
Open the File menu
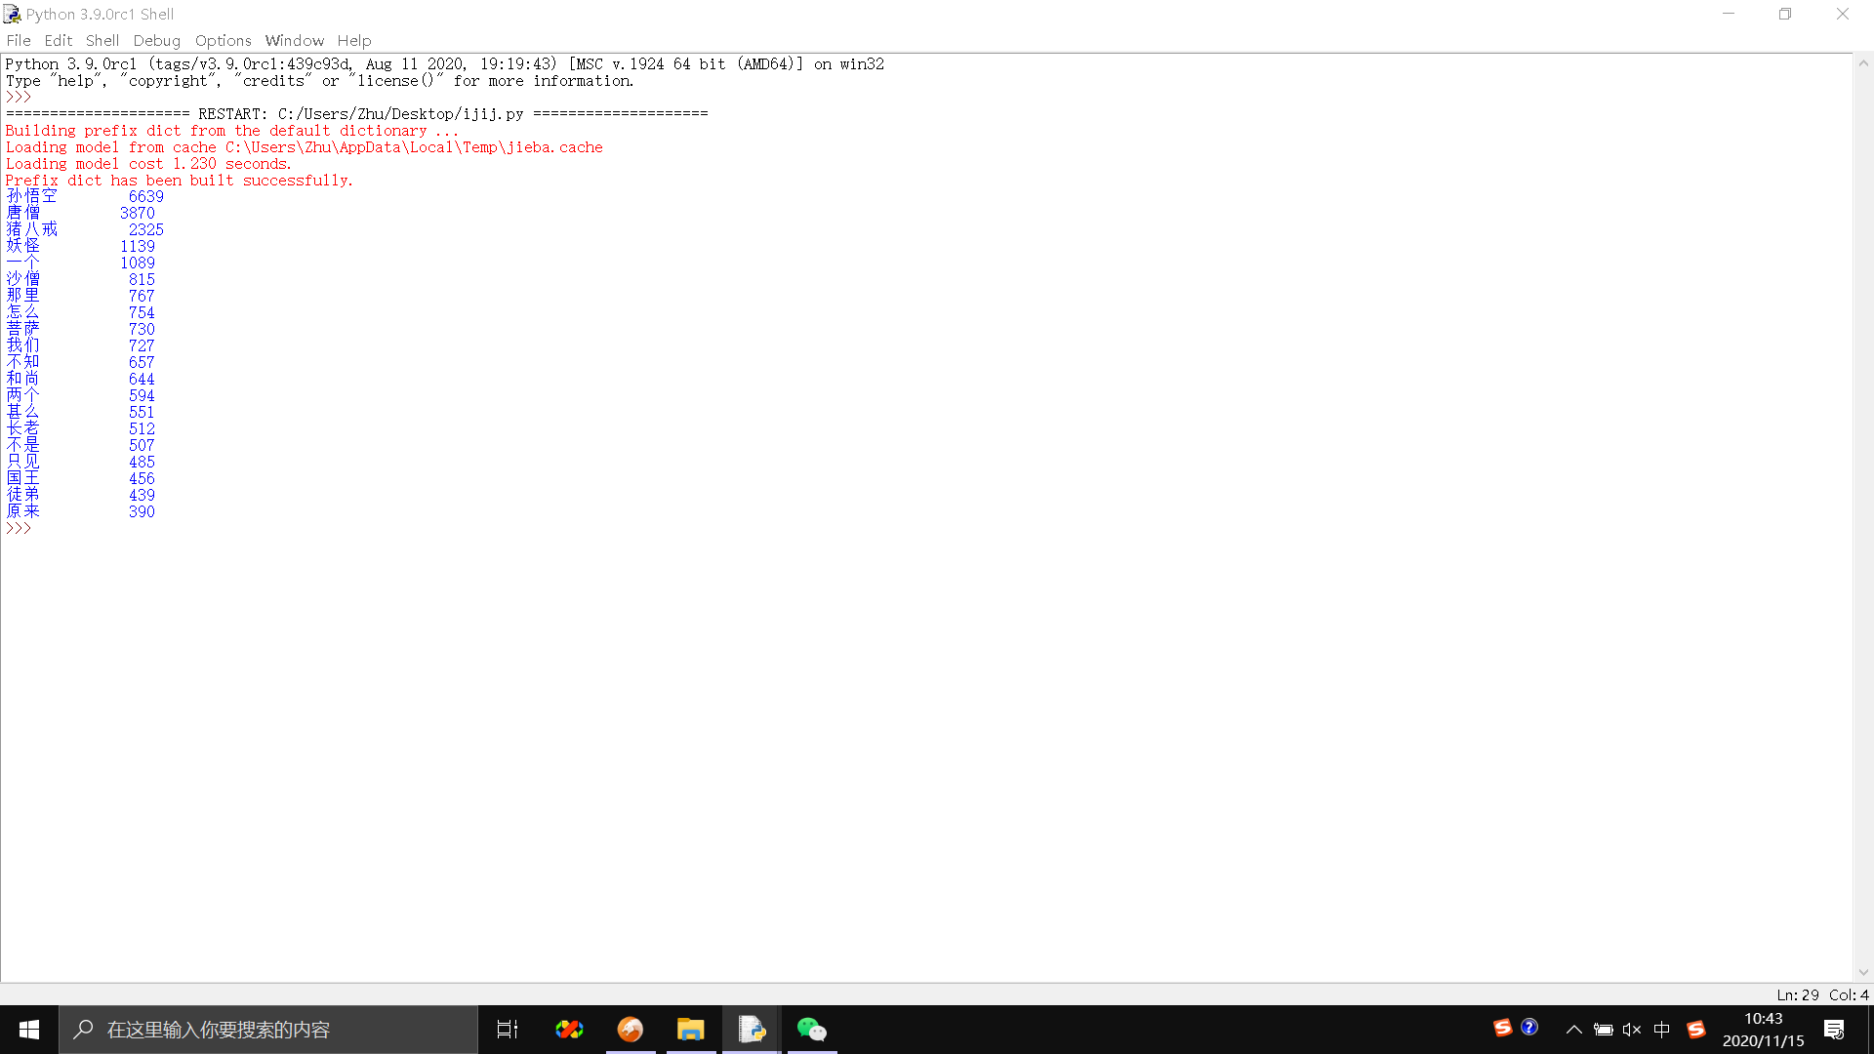point(19,40)
